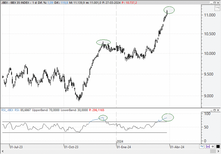The height and width of the screenshot is (154, 221).
Task: Click the horizontal scrollbar left arrow
Action: tap(3, 151)
